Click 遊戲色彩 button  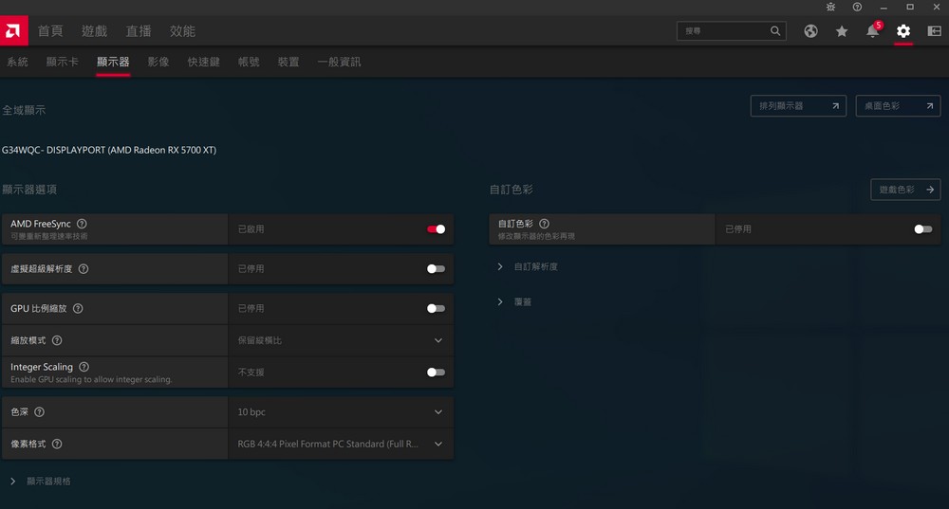tap(905, 190)
